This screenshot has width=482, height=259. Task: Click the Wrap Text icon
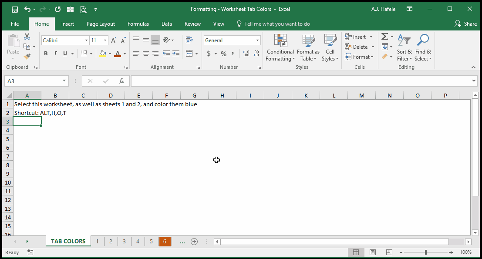[189, 40]
